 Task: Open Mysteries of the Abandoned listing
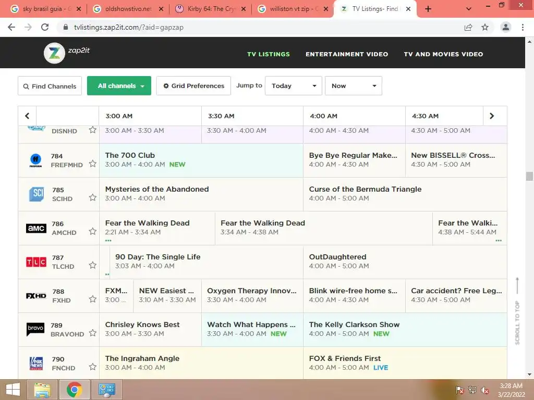coord(201,194)
